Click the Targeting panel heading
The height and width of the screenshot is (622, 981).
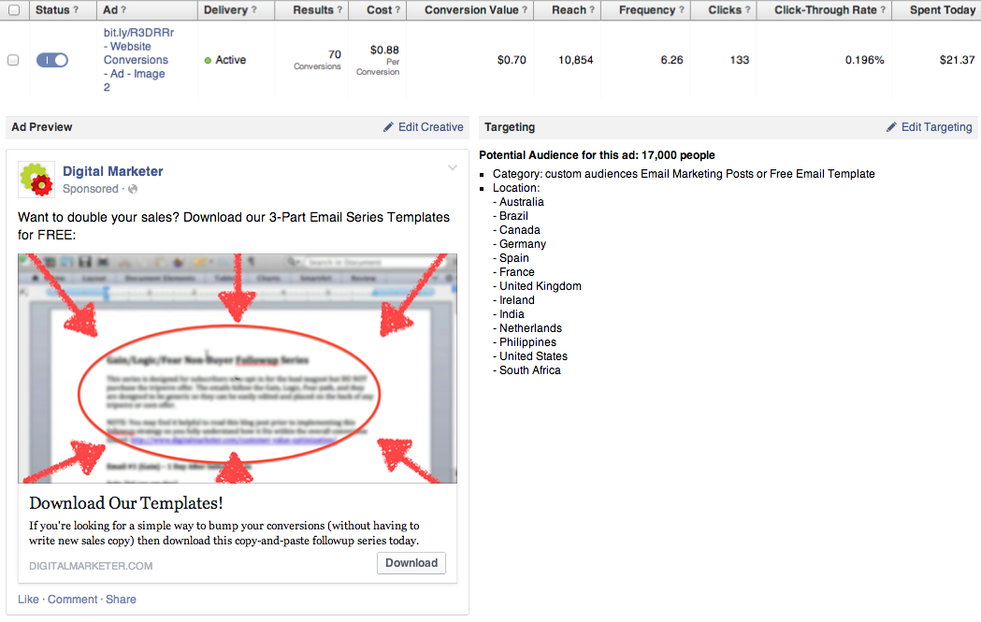tap(510, 127)
